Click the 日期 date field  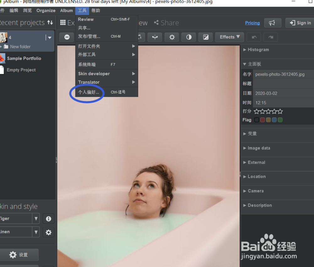[284, 93]
